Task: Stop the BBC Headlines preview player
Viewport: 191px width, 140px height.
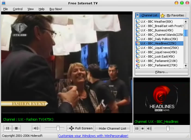Action: pyautogui.click(x=143, y=129)
